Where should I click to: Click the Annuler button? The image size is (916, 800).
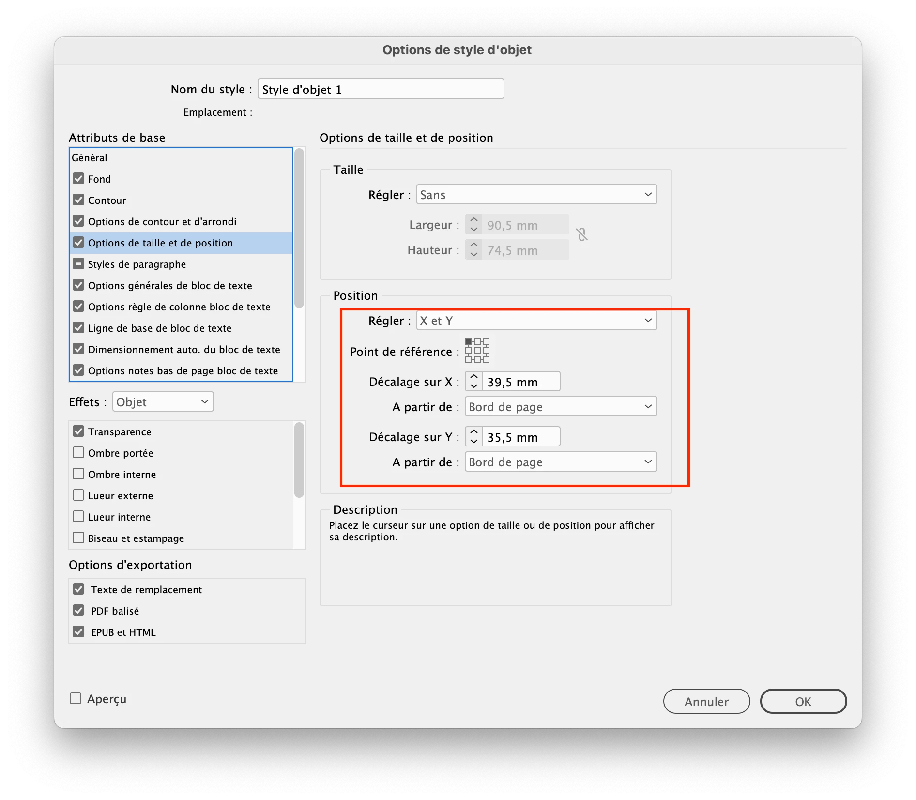click(x=706, y=701)
